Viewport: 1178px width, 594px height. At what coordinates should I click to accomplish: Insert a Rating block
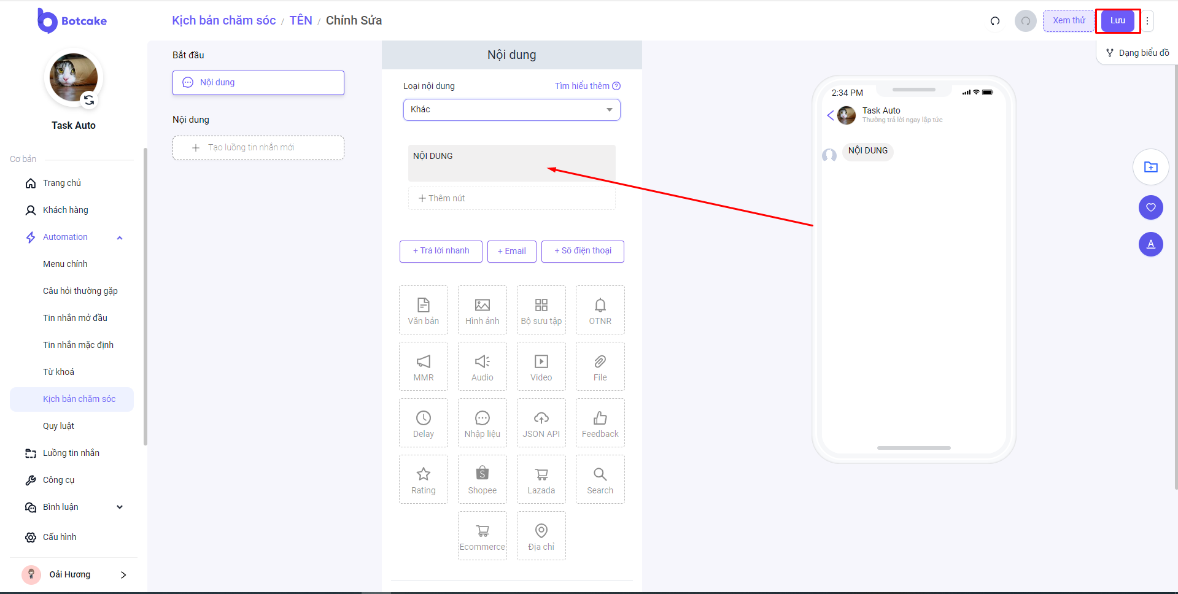point(423,479)
